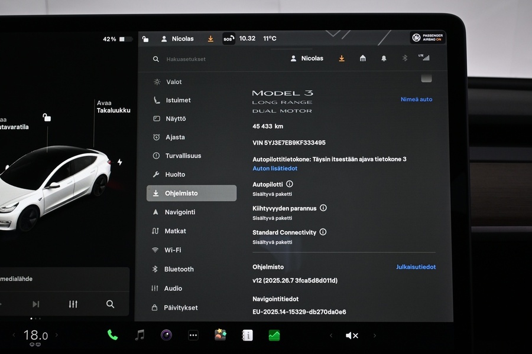Open the phone app in bottom bar
The width and height of the screenshot is (532, 354).
(112, 335)
